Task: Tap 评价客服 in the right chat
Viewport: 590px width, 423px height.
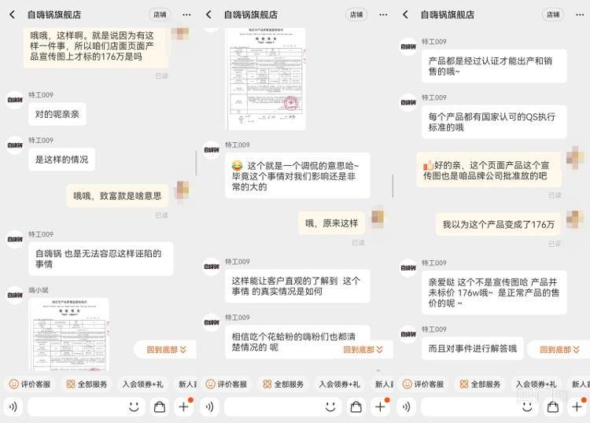Action: tap(423, 384)
